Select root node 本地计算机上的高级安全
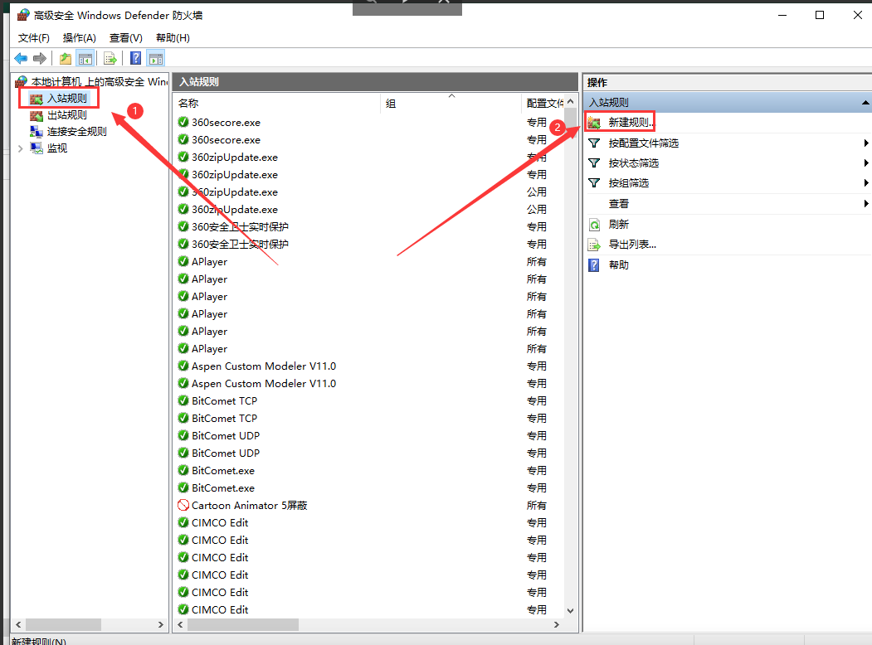This screenshot has width=872, height=645. point(99,82)
